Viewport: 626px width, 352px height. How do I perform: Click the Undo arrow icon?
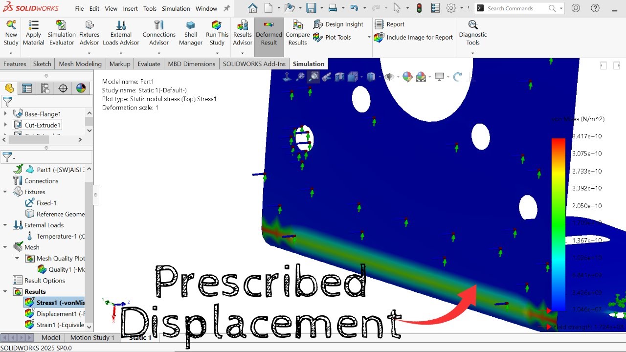pyautogui.click(x=354, y=8)
